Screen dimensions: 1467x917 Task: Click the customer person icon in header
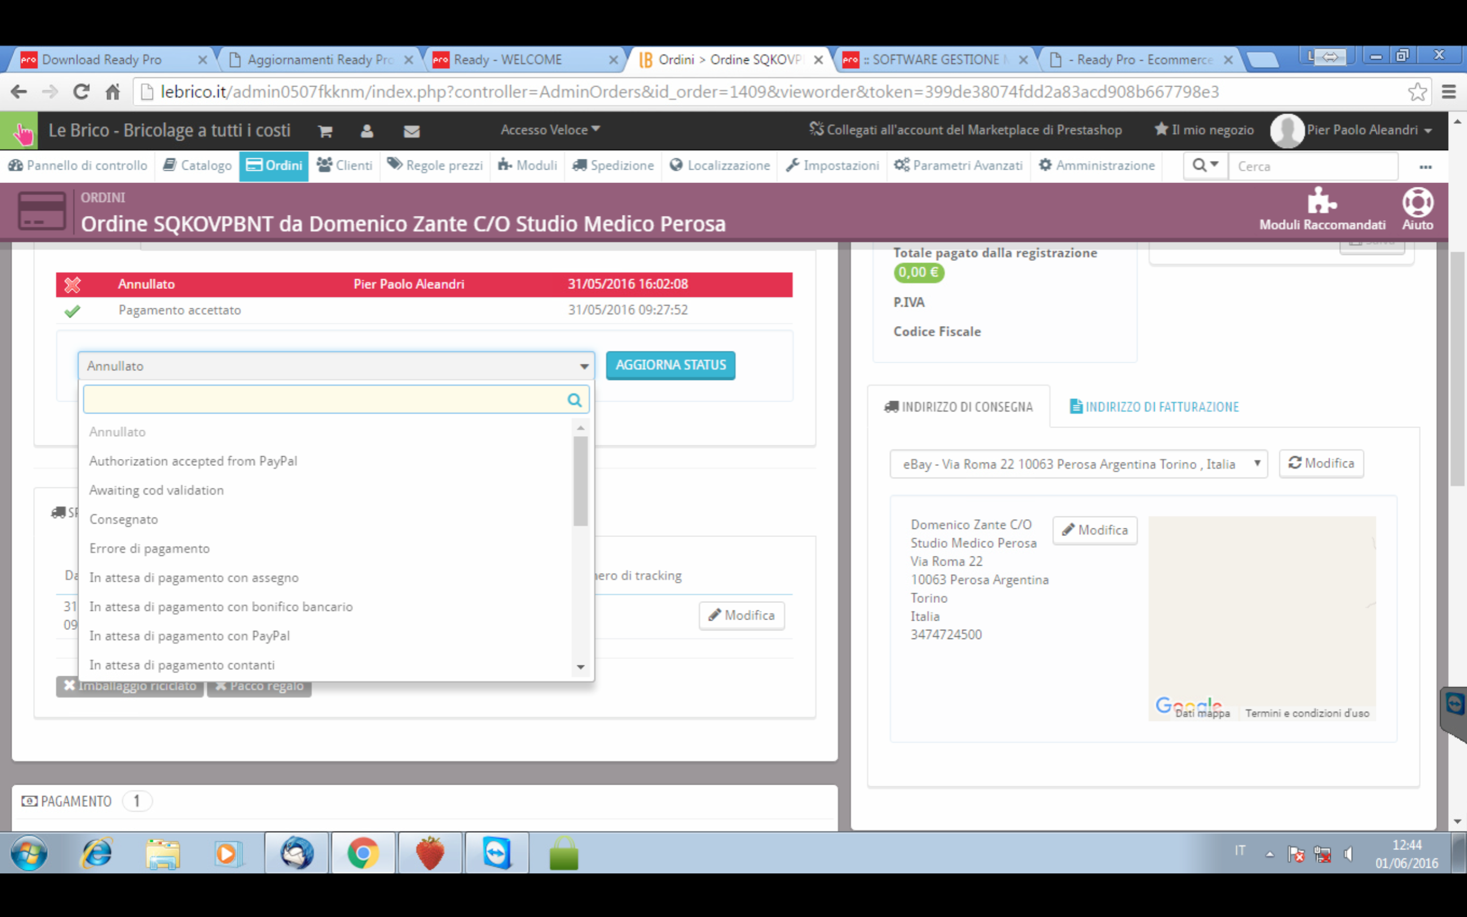(367, 131)
